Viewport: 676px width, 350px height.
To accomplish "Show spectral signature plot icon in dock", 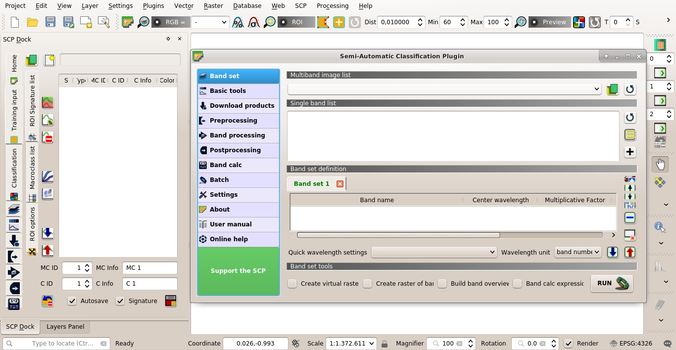I will point(48,176).
